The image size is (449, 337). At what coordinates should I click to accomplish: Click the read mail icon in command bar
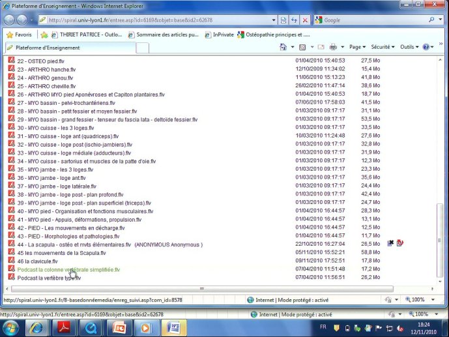321,47
